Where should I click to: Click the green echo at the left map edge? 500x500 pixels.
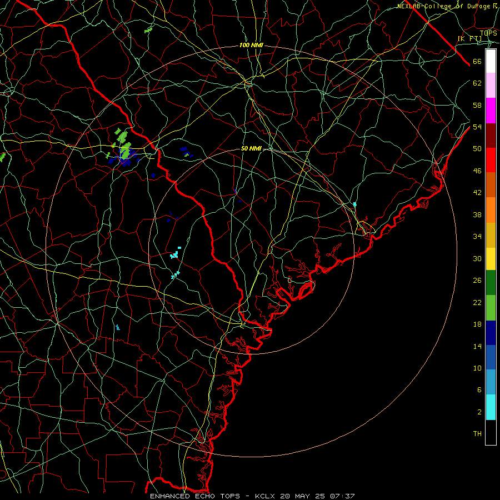[x=2, y=157]
